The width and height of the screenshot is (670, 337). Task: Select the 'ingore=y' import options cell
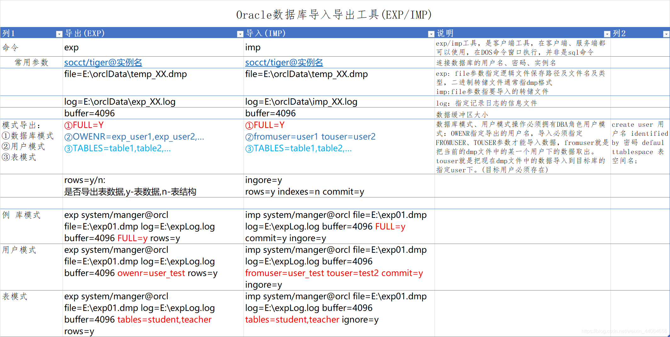click(339, 186)
